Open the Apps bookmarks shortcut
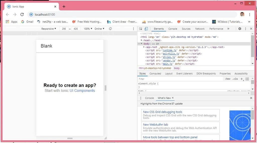Viewport: 257px width, 143px height. pos(12,22)
